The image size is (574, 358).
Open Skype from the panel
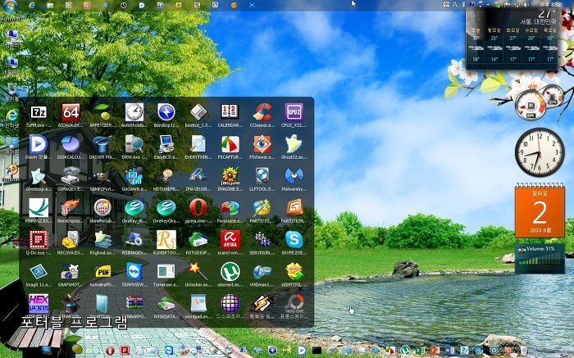[294, 239]
